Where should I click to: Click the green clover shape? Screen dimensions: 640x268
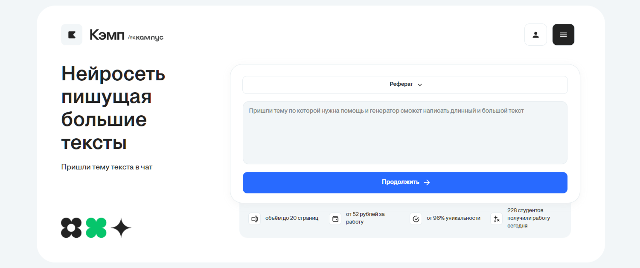(96, 228)
